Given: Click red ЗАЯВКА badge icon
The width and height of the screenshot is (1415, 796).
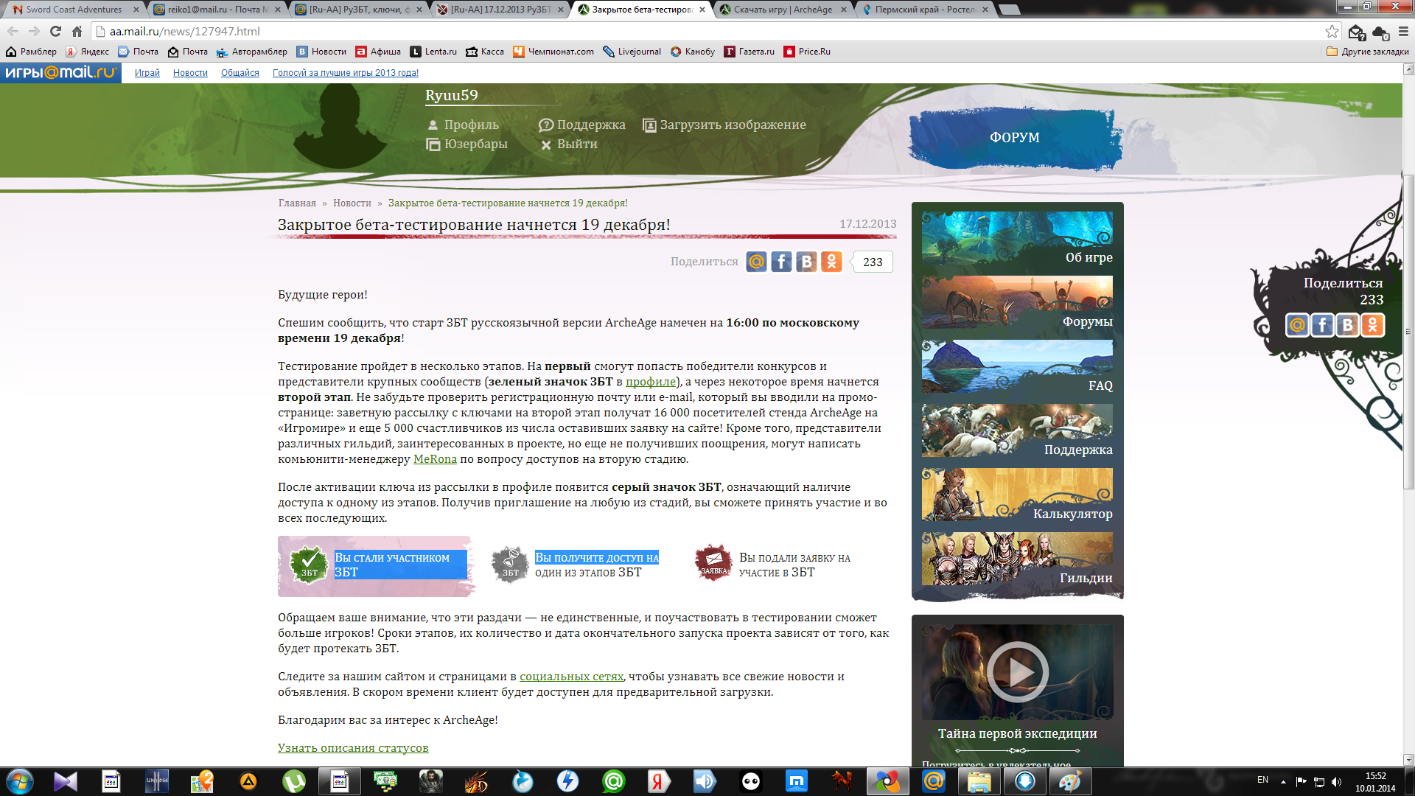Looking at the screenshot, I should pos(713,564).
